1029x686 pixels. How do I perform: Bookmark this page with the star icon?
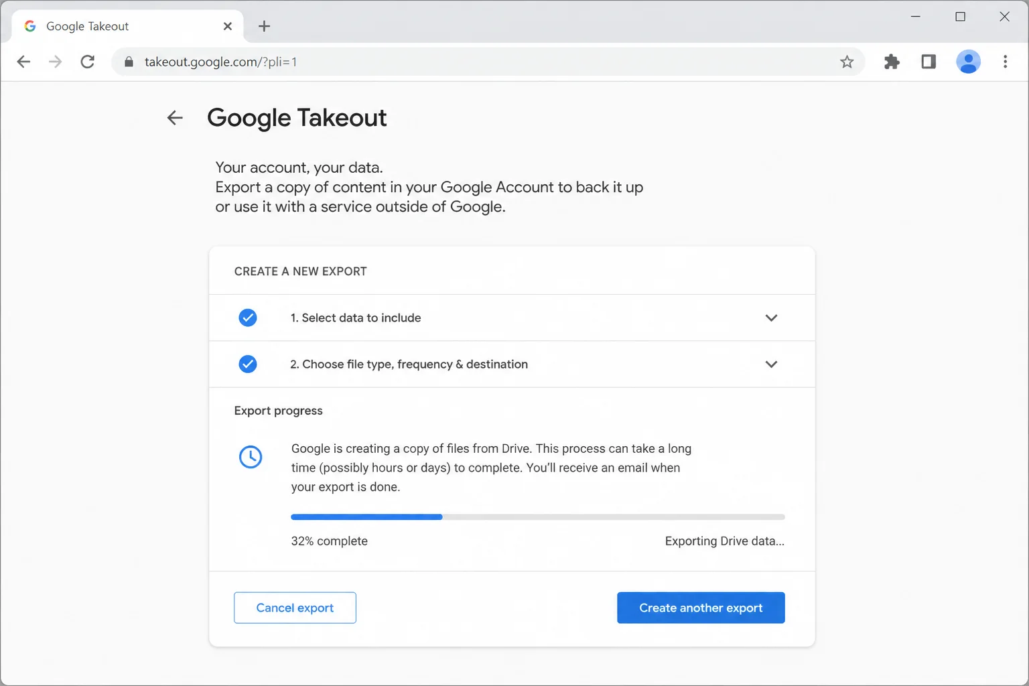[847, 62]
